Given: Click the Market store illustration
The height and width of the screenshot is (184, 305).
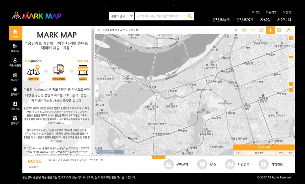Looking at the screenshot, I should [83, 70].
